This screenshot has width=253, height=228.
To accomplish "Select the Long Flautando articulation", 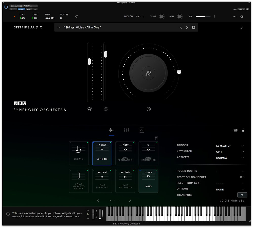I will 125,153.
